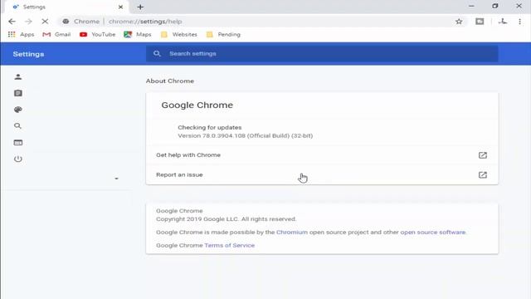The width and height of the screenshot is (531, 299).
Task: Close the Settings tab
Action: [x=120, y=7]
